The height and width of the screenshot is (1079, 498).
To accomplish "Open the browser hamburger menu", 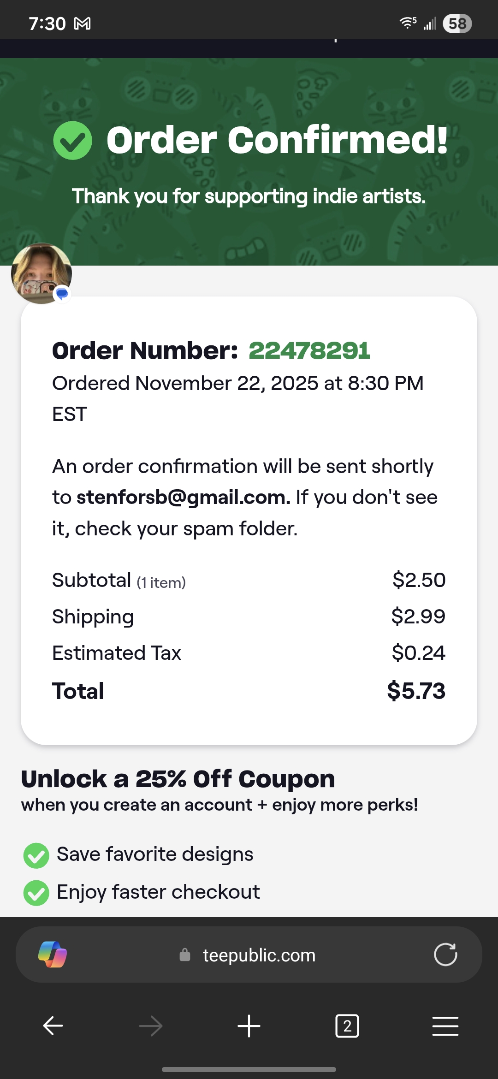I will [445, 1026].
